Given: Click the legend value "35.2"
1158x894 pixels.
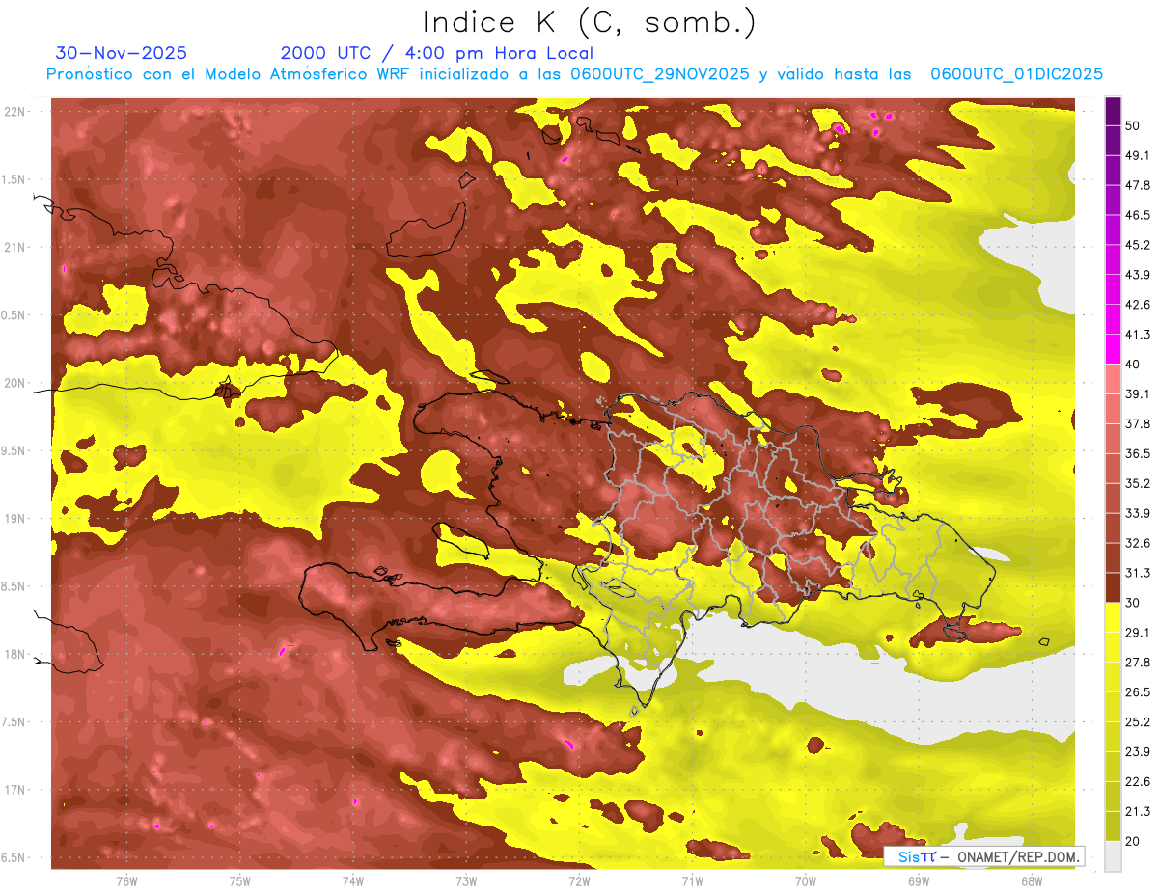Looking at the screenshot, I should point(1137,483).
